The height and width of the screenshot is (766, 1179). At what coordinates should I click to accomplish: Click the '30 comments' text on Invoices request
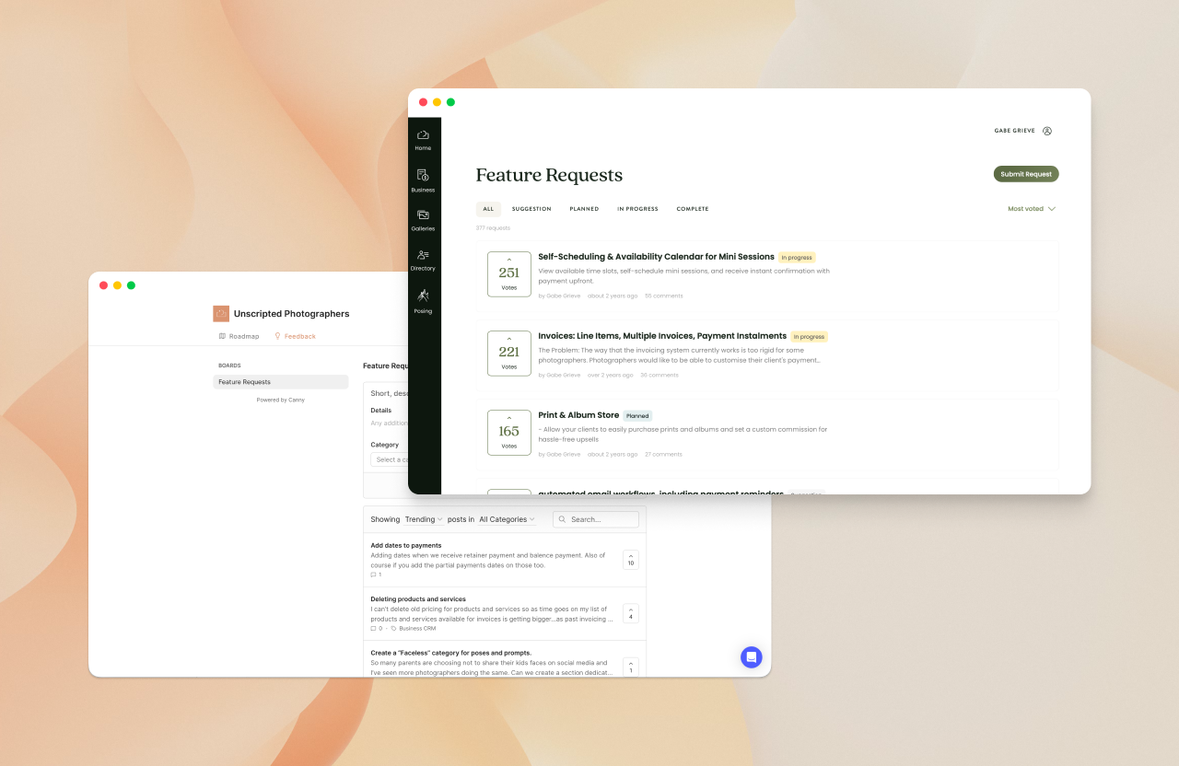tap(660, 376)
